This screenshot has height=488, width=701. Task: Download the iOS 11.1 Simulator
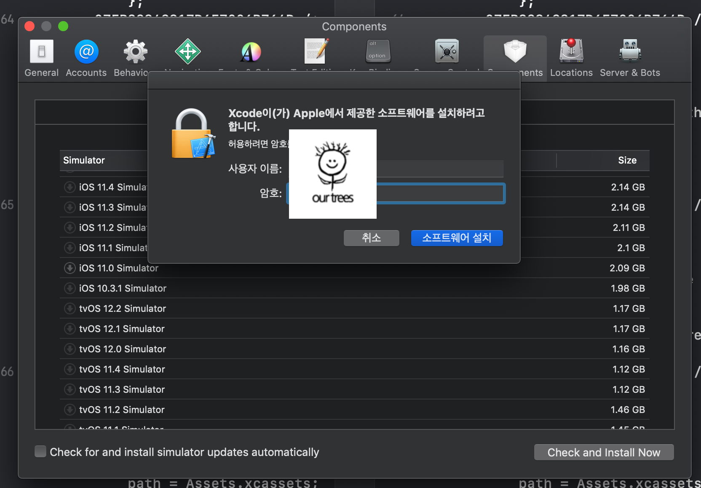[x=70, y=247]
